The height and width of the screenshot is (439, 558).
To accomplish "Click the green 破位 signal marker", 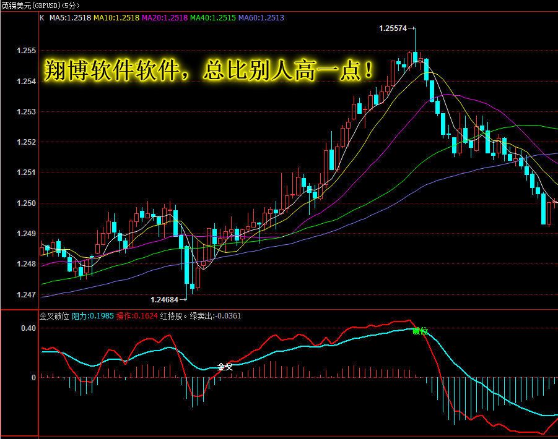I will [420, 331].
